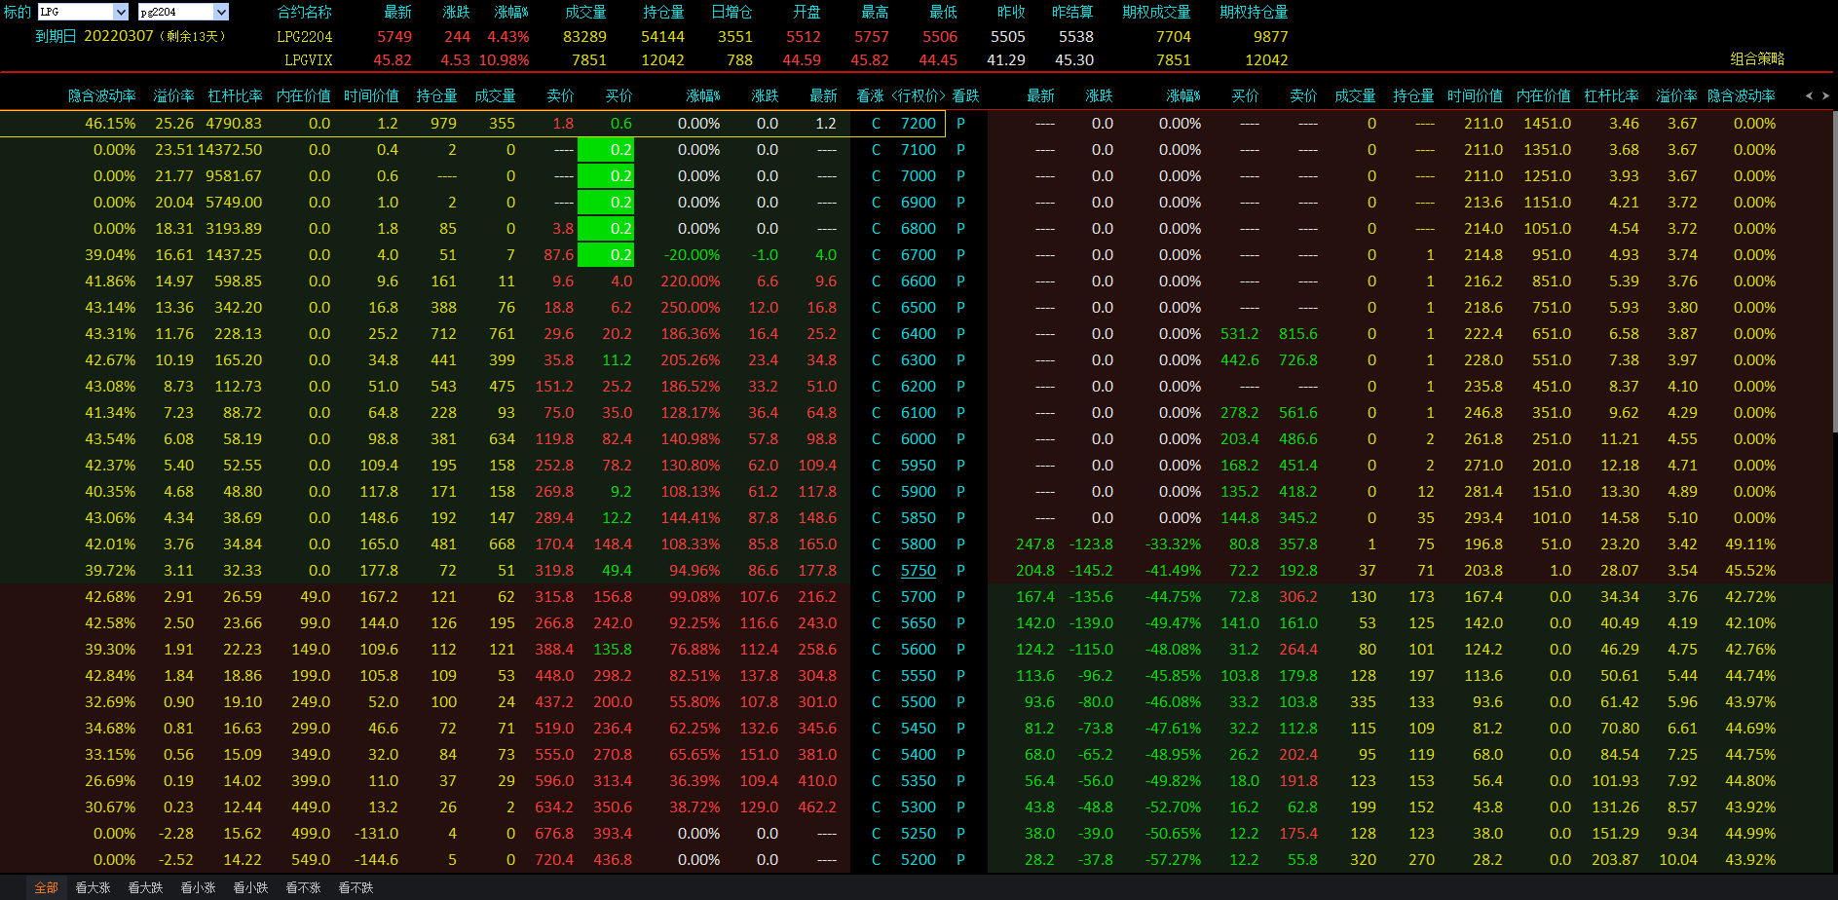Click the vertical scrollbar thumb
This screenshot has height=900, width=1838.
1834,273
